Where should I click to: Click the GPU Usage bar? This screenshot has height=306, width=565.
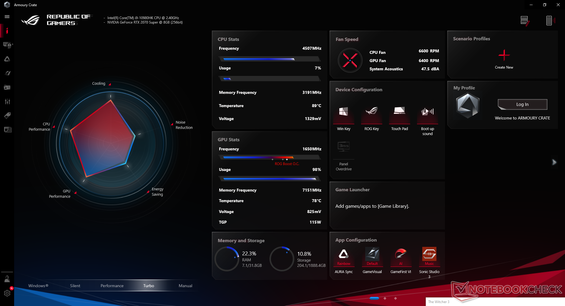pyautogui.click(x=270, y=179)
